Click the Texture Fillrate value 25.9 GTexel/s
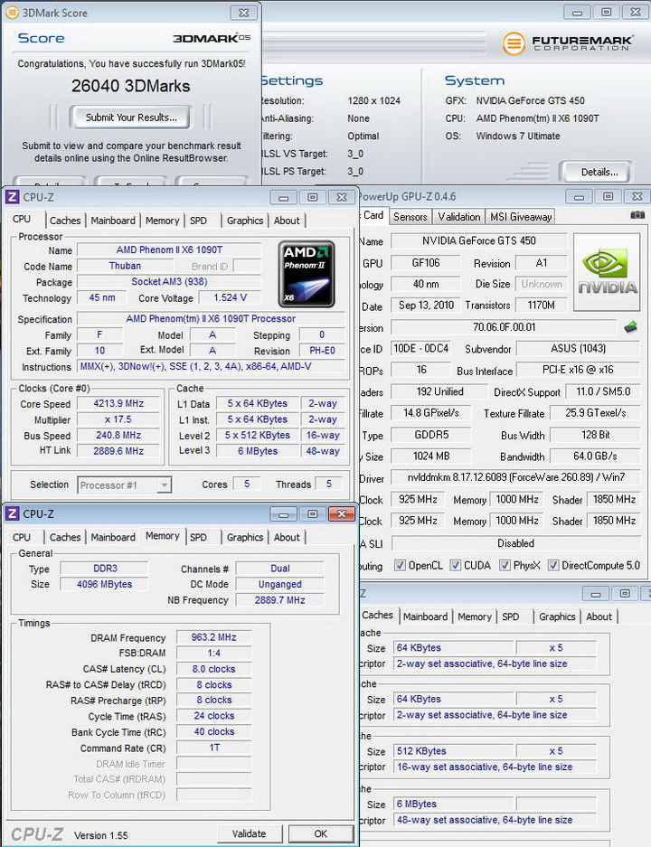 tap(595, 413)
